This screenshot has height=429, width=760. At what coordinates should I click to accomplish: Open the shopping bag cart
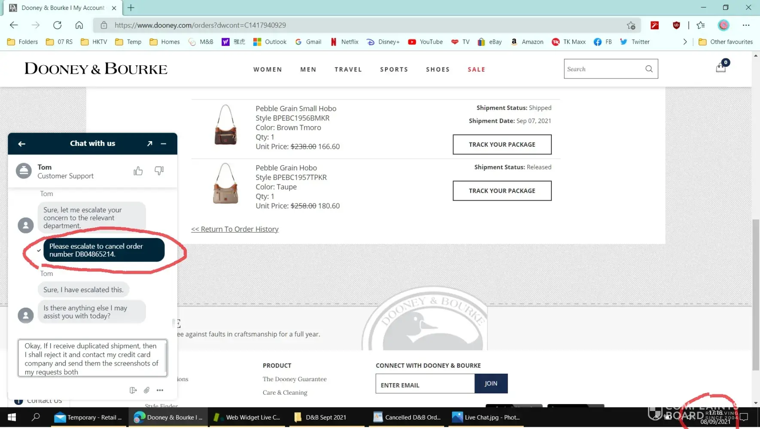[x=721, y=67]
